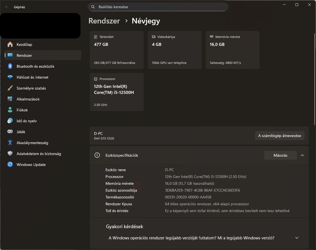The height and width of the screenshot is (250, 316).
Task: Expand the Windows legújabb verzió question
Action: (297, 238)
